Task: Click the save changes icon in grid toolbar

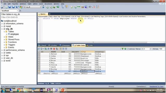Action: pos(51,49)
